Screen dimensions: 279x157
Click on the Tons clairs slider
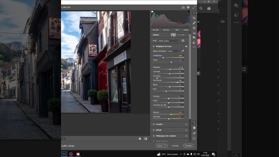tap(169, 78)
